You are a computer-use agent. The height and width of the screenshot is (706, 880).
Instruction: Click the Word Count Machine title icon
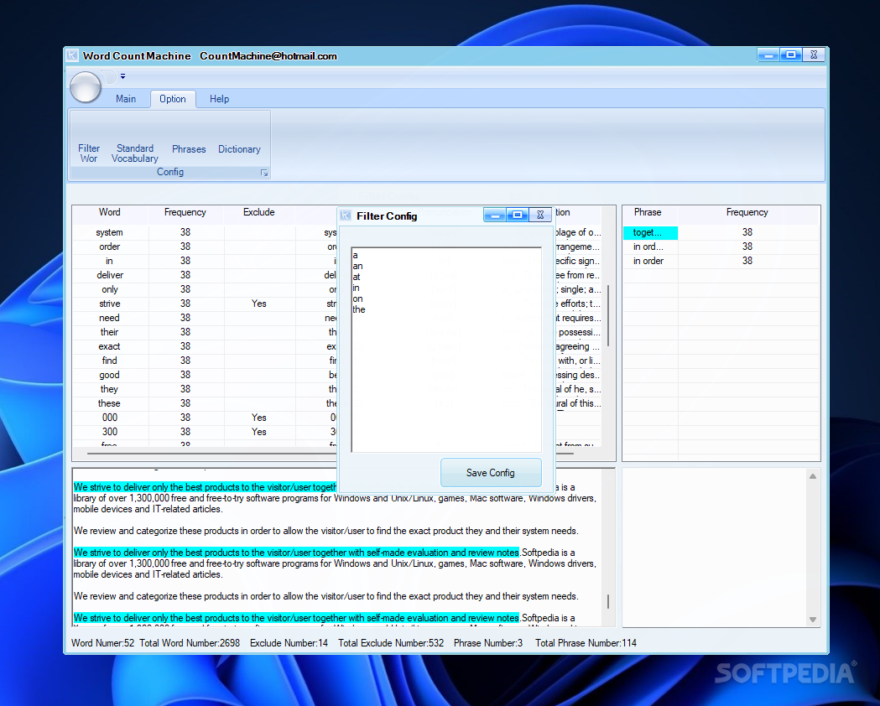pos(72,55)
